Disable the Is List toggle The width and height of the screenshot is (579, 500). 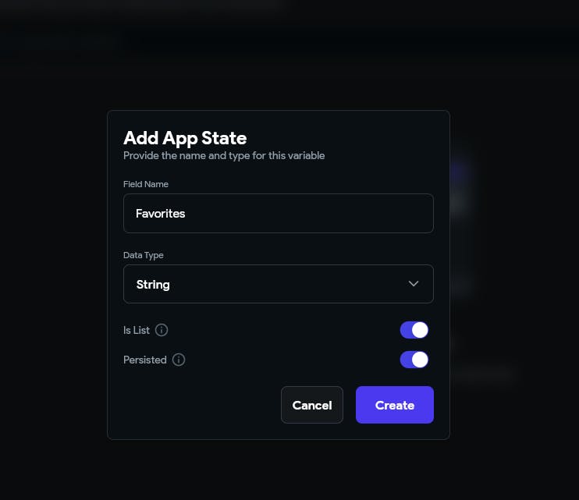coord(414,330)
